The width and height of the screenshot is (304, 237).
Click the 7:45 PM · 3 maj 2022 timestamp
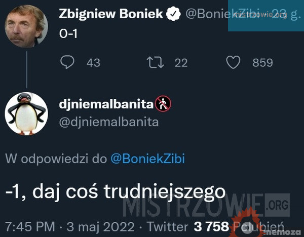[69, 225]
